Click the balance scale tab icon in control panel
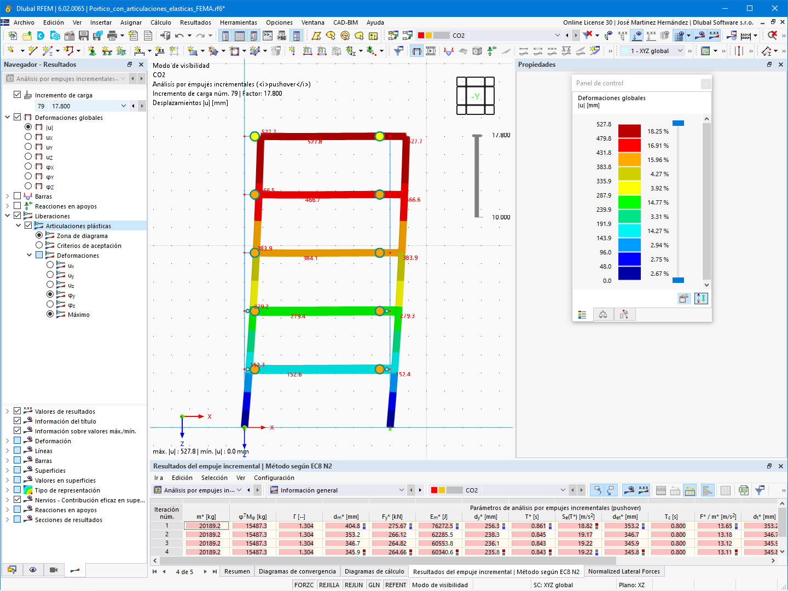The image size is (788, 591). pyautogui.click(x=603, y=315)
